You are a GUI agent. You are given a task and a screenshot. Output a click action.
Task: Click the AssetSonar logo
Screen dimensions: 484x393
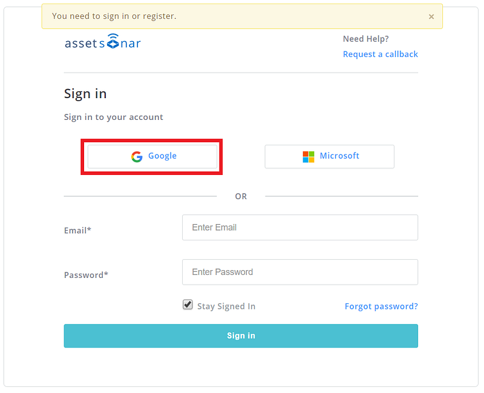[103, 43]
